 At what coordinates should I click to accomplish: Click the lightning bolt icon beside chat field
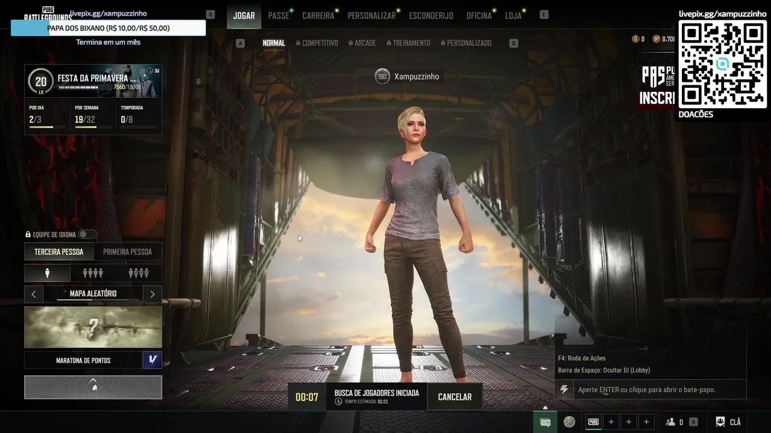tap(564, 390)
